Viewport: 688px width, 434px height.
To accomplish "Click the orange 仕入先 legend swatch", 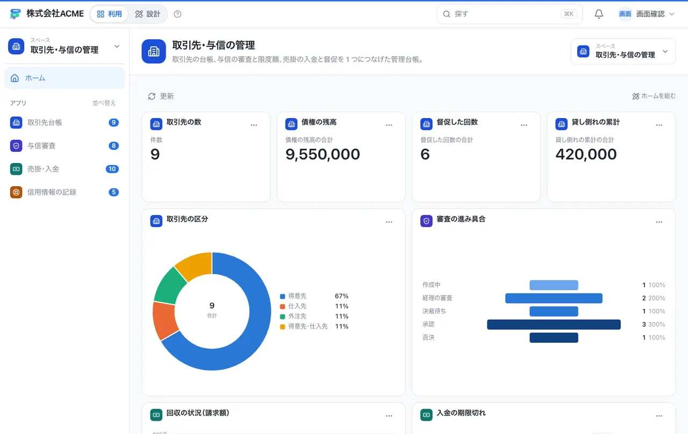I will [x=282, y=306].
